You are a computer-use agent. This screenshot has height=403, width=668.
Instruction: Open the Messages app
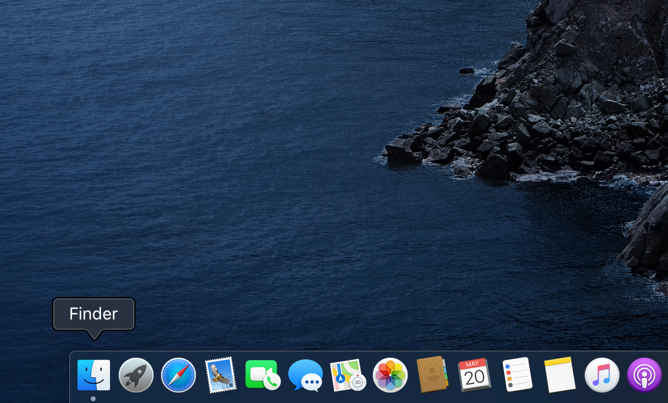point(305,375)
